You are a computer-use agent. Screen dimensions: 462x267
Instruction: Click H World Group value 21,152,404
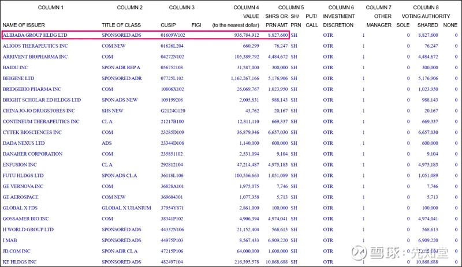[x=248, y=230]
